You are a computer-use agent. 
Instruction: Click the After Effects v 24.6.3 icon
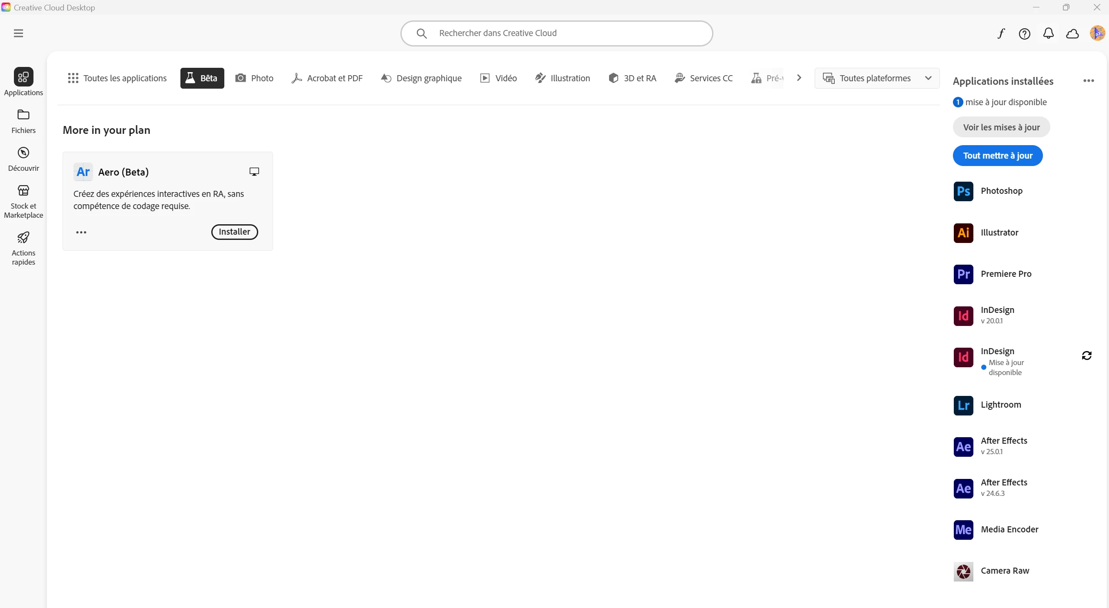coord(963,488)
